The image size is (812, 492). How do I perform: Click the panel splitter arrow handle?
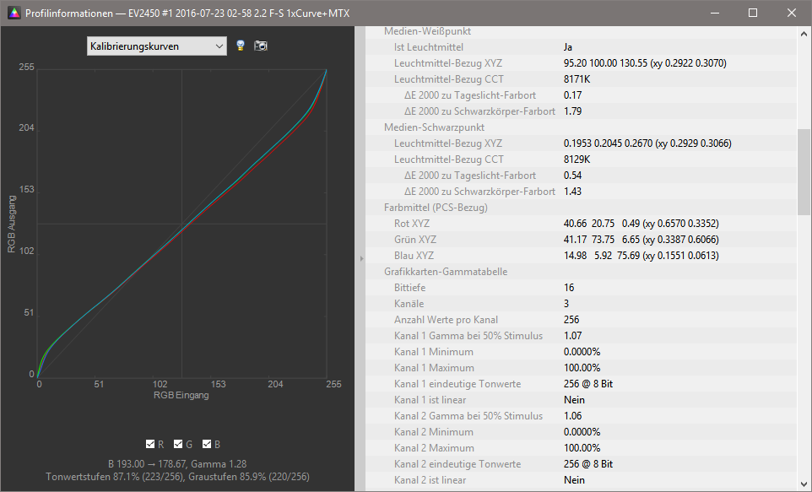tap(361, 258)
